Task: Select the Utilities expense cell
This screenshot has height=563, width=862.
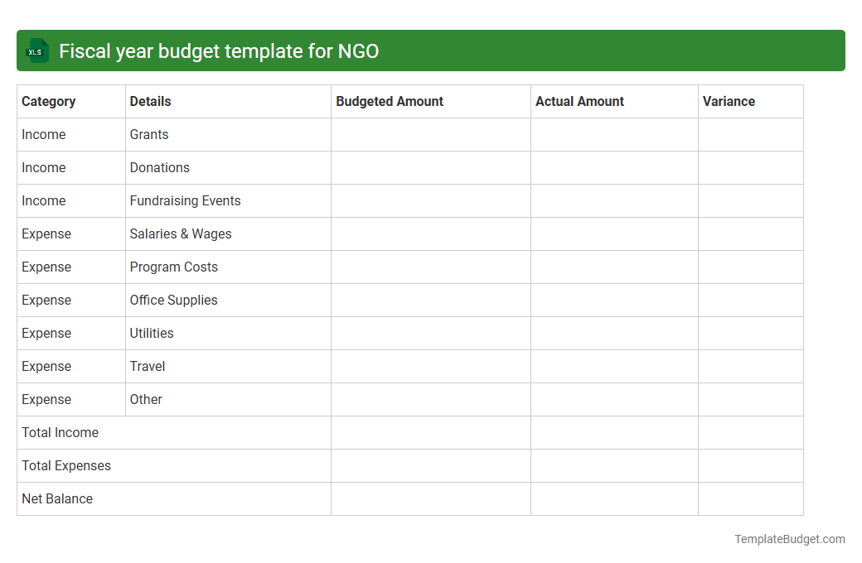Action: coord(152,333)
